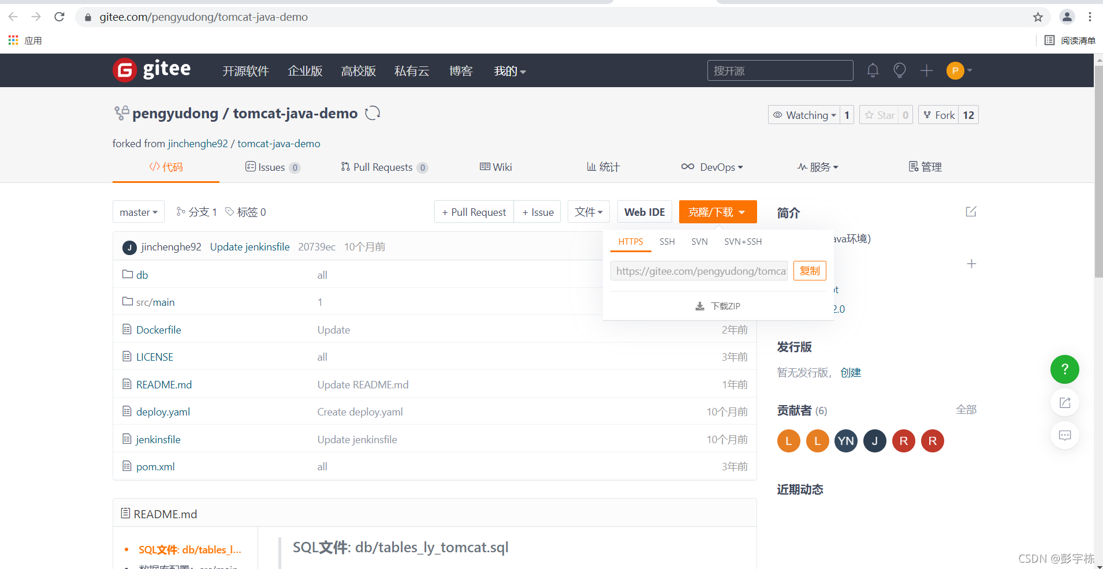Click the plus icon below the intro section
This screenshot has width=1103, height=569.
pyautogui.click(x=971, y=264)
